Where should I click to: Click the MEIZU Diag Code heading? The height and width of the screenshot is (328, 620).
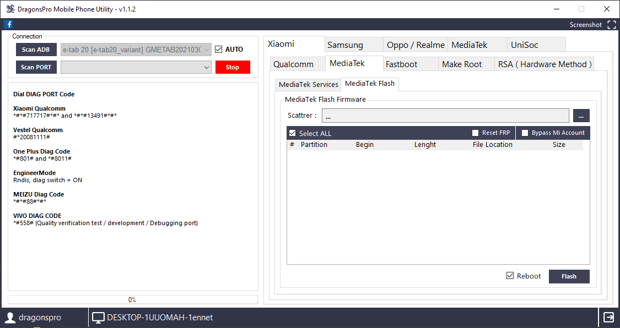(x=39, y=194)
